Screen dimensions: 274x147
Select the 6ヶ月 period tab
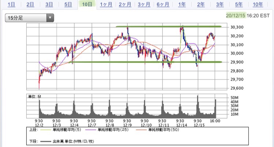click(x=163, y=4)
